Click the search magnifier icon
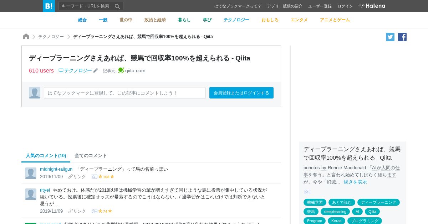Screen dimensions: 428x224 (x=117, y=6)
